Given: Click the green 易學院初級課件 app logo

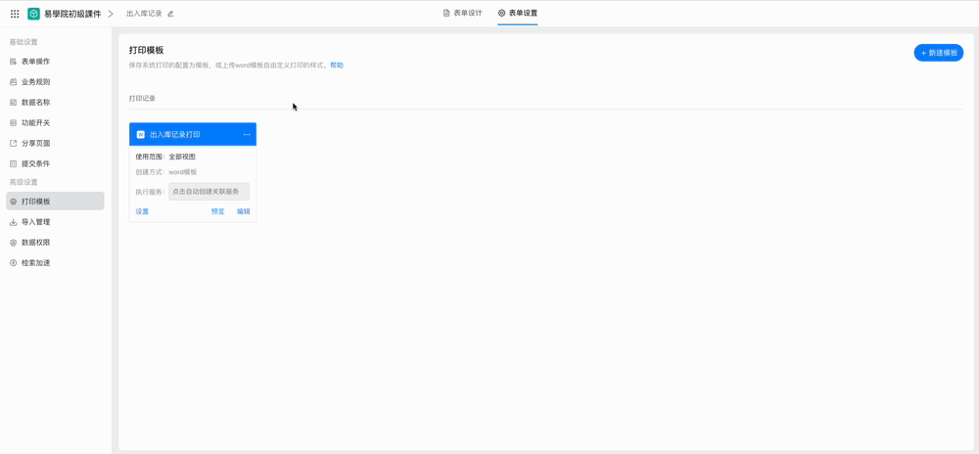Looking at the screenshot, I should [33, 14].
